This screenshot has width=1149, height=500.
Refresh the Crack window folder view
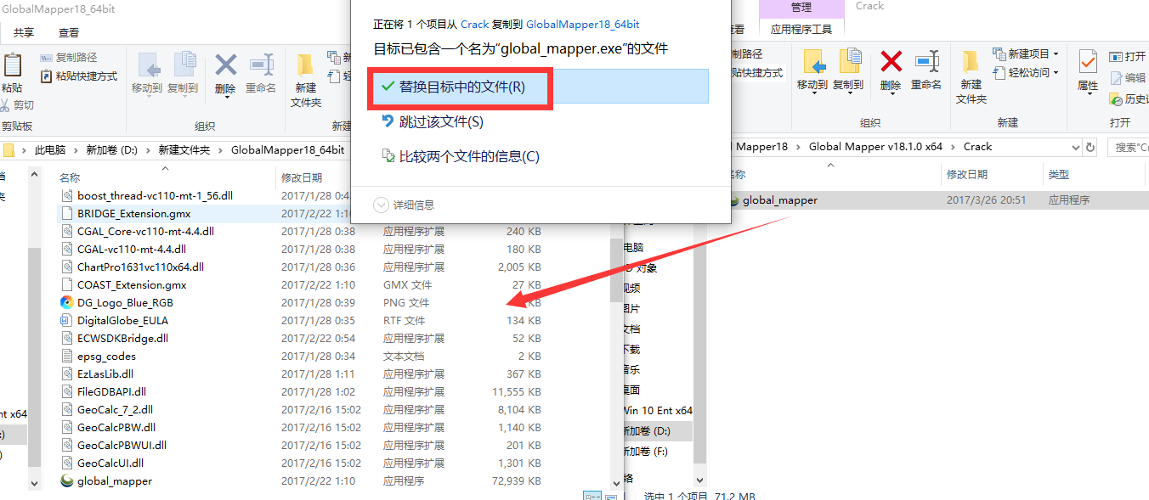pyautogui.click(x=1090, y=147)
